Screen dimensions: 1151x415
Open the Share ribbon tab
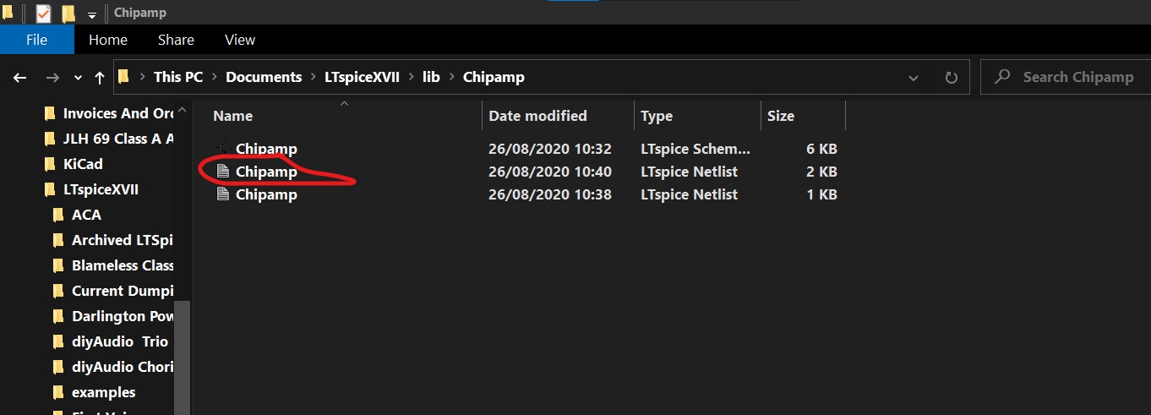tap(176, 40)
